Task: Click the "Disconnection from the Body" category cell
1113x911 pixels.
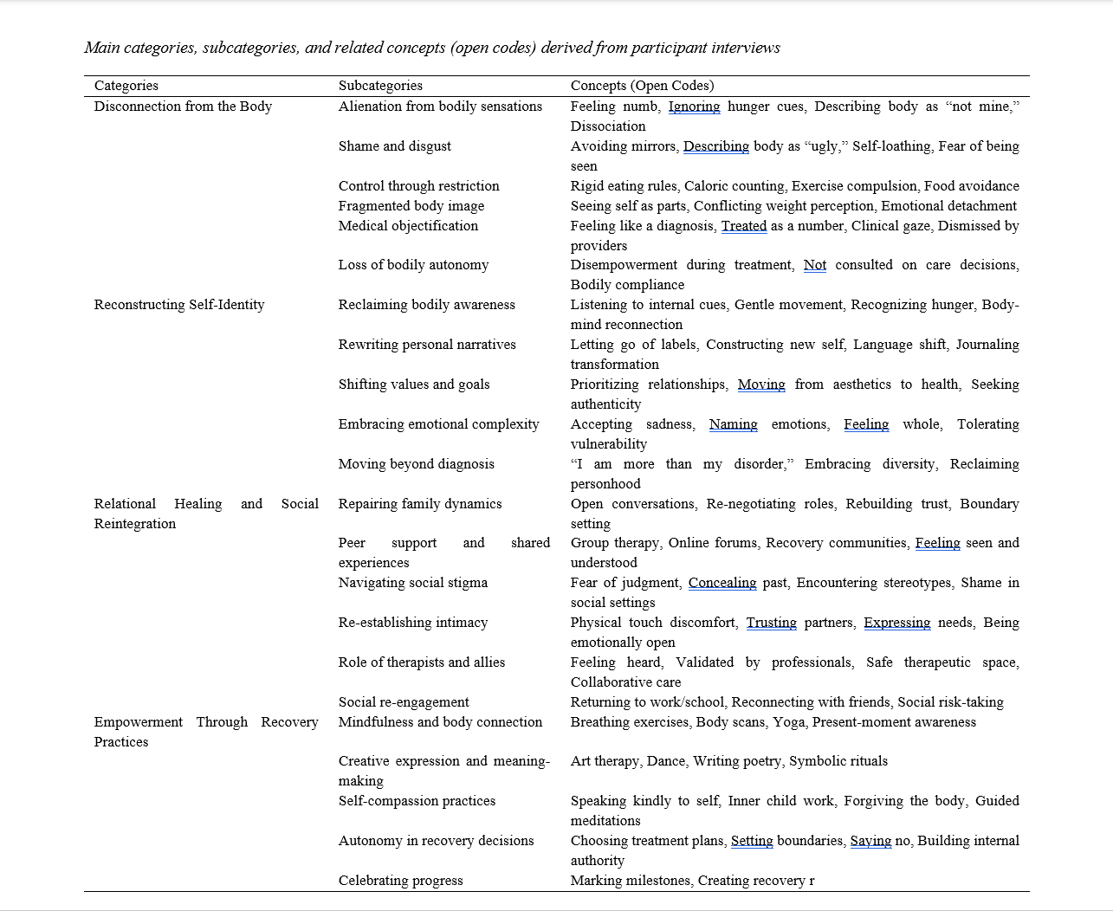Action: coord(183,107)
